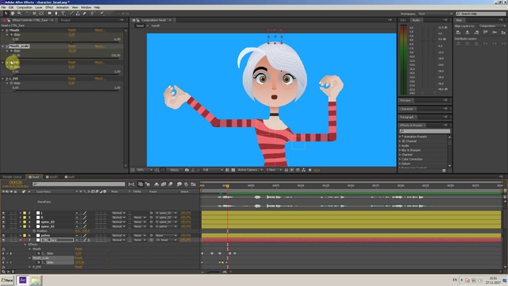Select the Zoom magnifier tool
This screenshot has width=508, height=286.
[19, 14]
